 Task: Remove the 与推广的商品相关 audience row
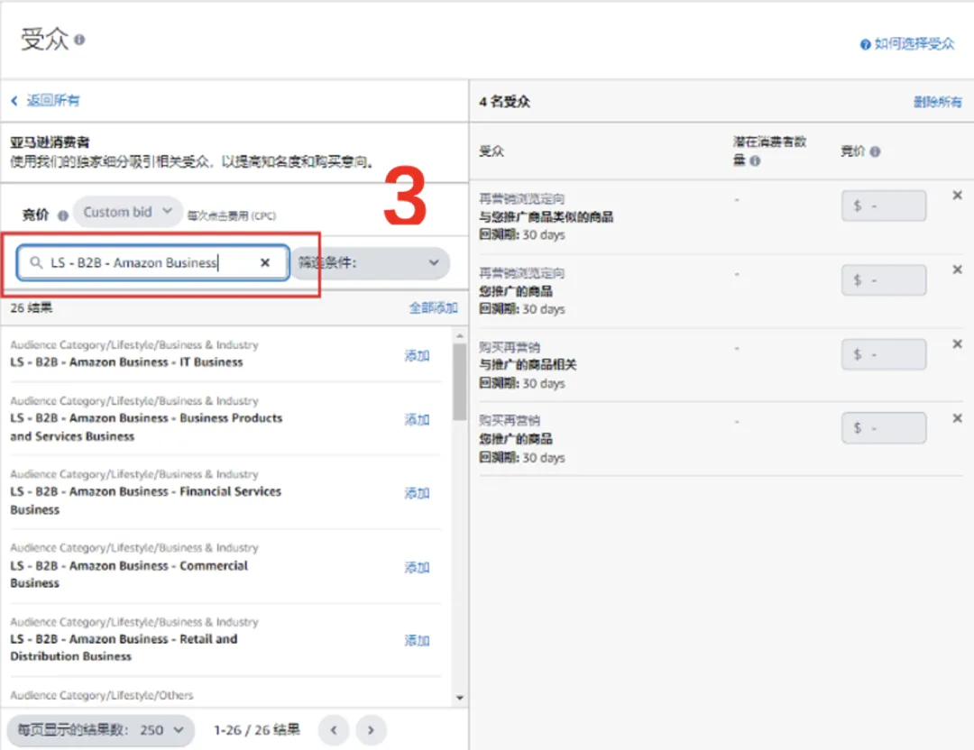pyautogui.click(x=957, y=344)
